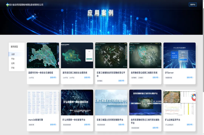The width and height of the screenshot is (204, 135).
Task: Click the 实景三维辅助自然资源确权登记平台 title
Action: click(x=111, y=74)
